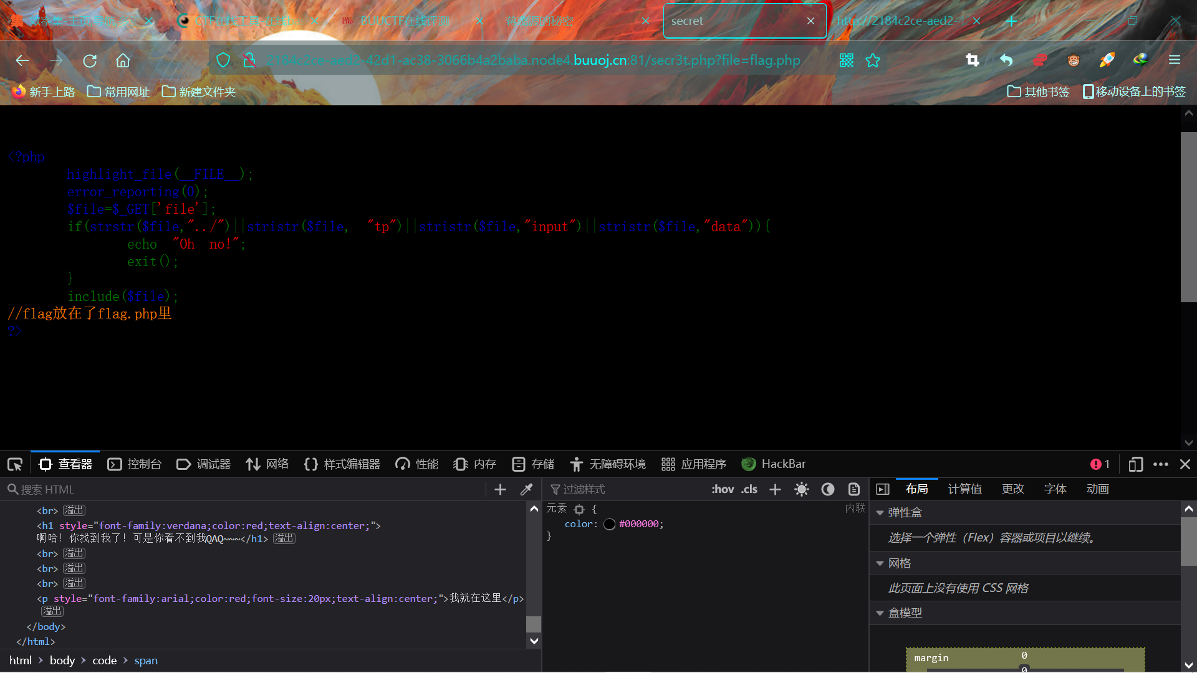This screenshot has height=673, width=1197.
Task: Collapse the 盒模型 section
Action: click(x=880, y=613)
